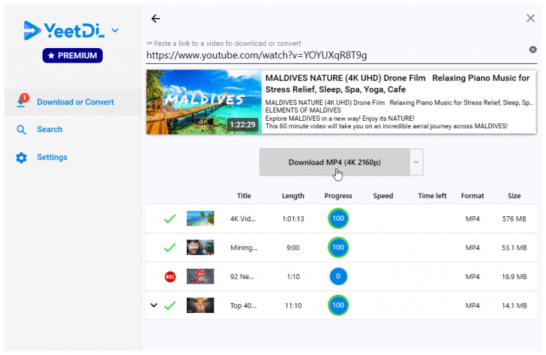Click the Format column header
Image resolution: width=546 pixels, height=355 pixels.
pyautogui.click(x=472, y=196)
